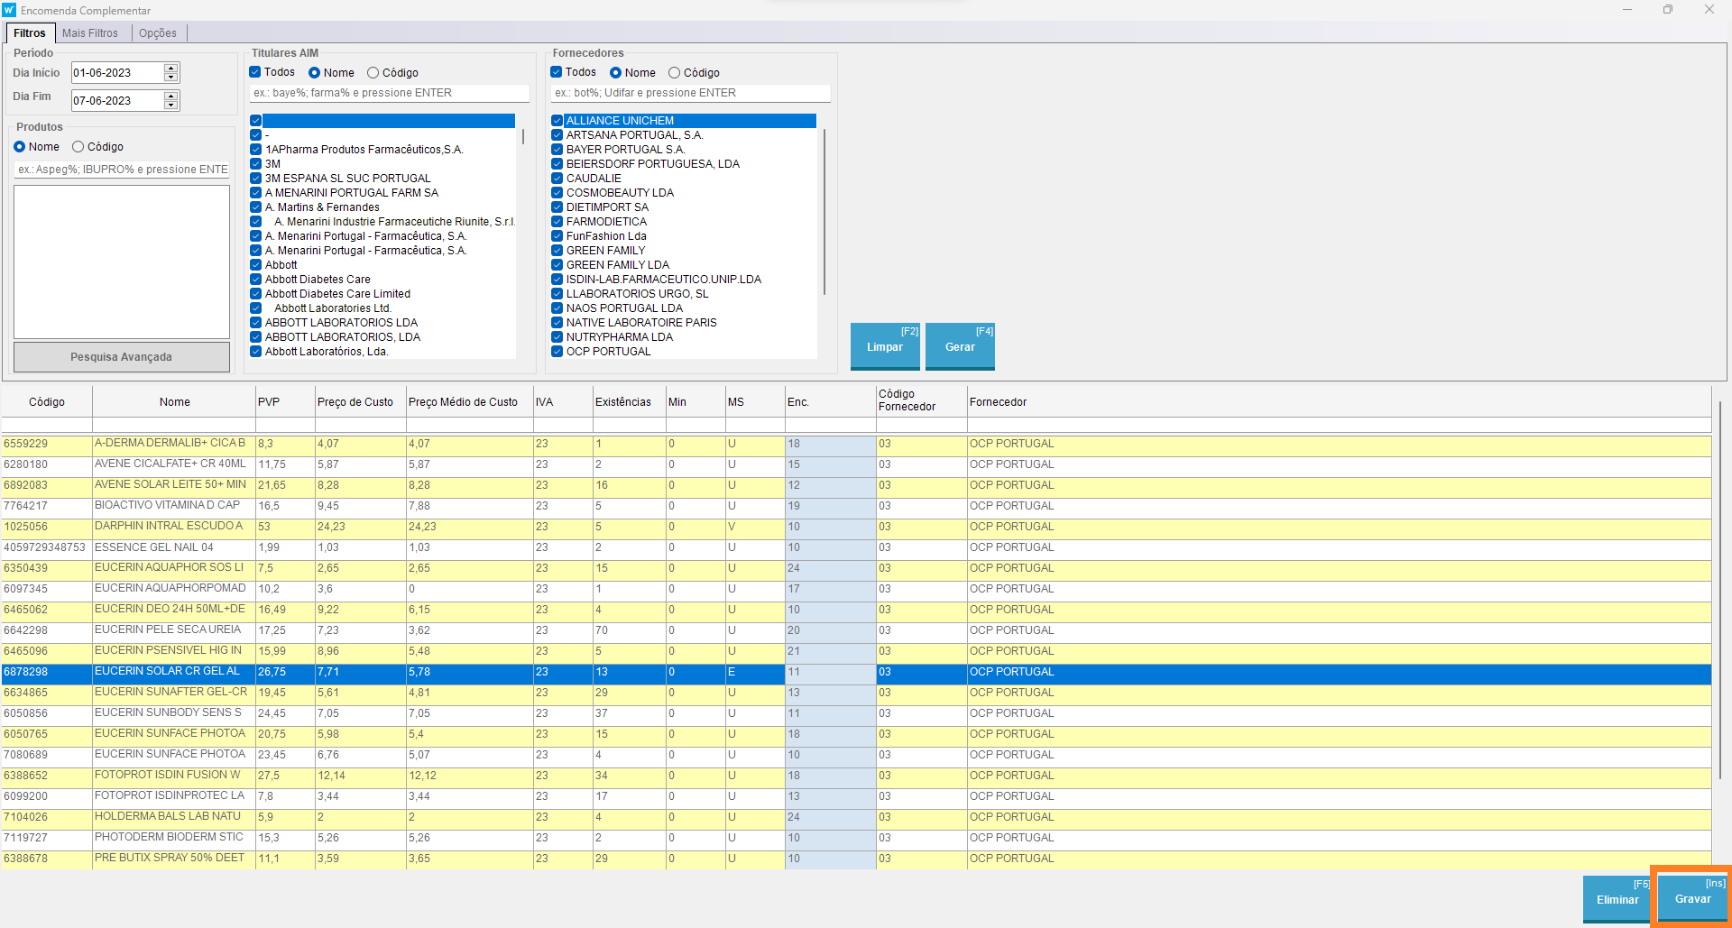The height and width of the screenshot is (928, 1732).
Task: Select the EUCERIN PELE SECA UREIA row
Action: pyautogui.click(x=168, y=630)
